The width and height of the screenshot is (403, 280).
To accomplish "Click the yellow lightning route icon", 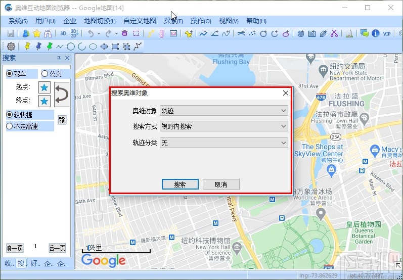I will [x=151, y=33].
